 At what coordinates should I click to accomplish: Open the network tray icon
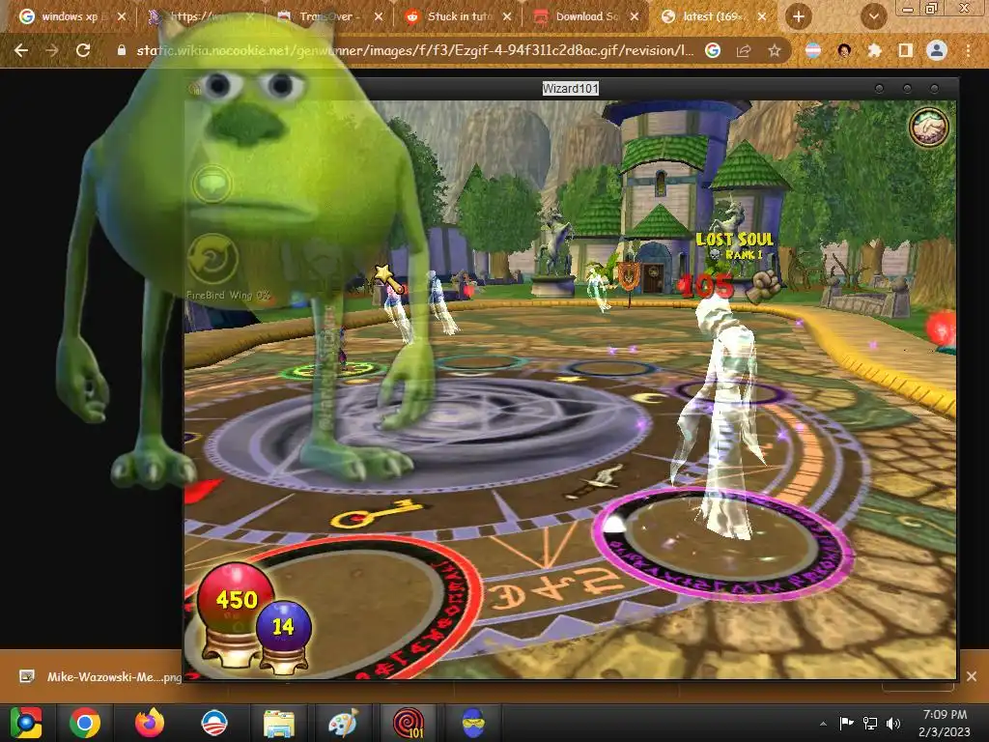click(870, 723)
